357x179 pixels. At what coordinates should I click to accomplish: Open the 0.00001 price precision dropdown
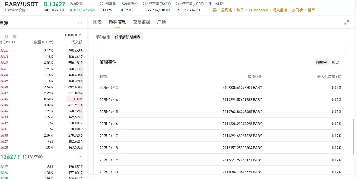tap(73, 35)
